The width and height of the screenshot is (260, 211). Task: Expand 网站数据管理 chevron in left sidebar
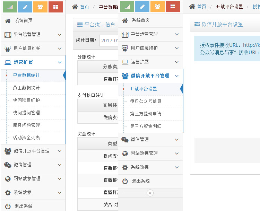tap(60, 179)
